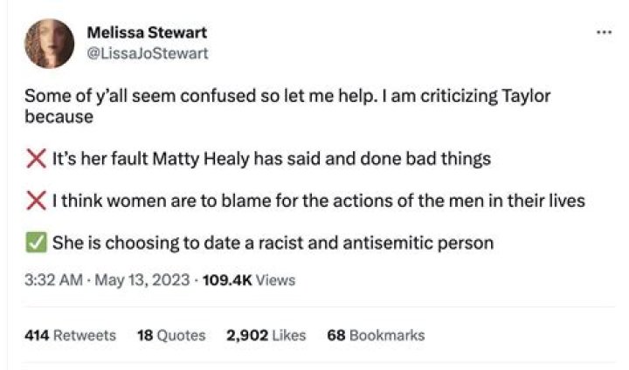Click the second red X emoji
The height and width of the screenshot is (370, 629).
coord(36,201)
